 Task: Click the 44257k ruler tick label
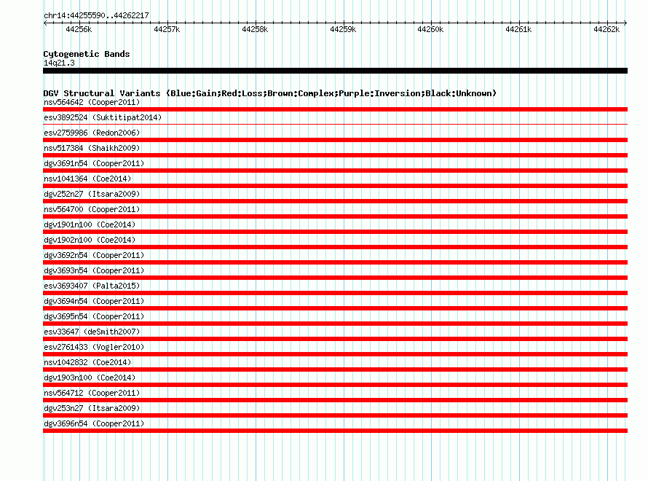point(167,29)
